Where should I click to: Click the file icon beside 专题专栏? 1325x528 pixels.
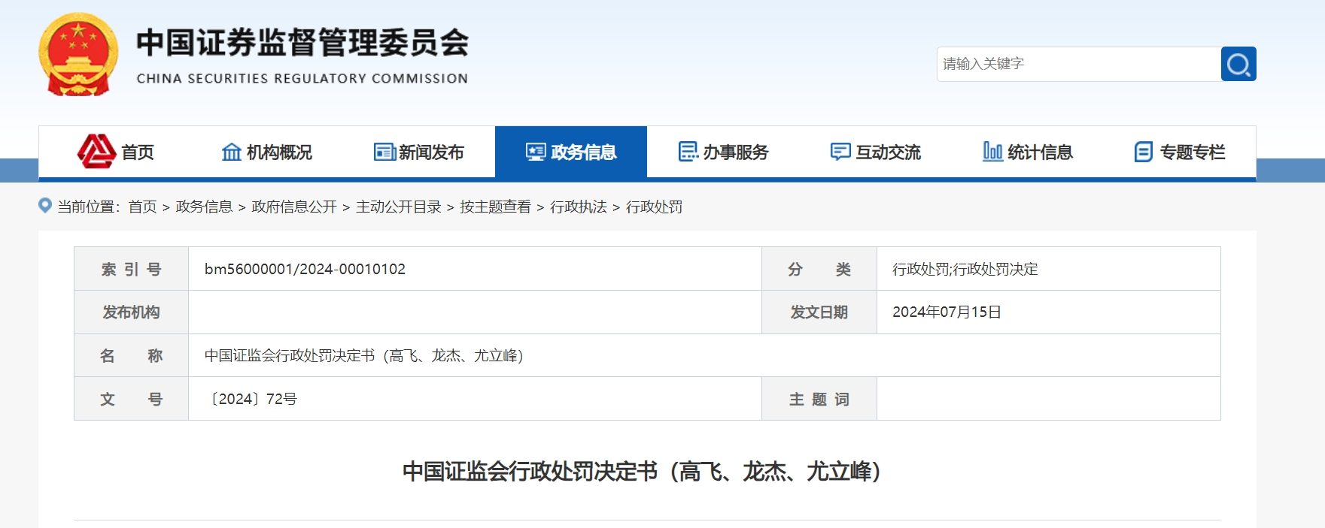(1144, 152)
